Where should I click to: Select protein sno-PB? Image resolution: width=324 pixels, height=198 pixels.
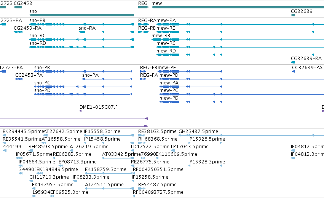tap(83, 71)
